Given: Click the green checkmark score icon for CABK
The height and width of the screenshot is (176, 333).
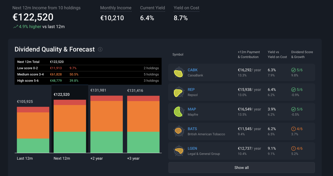Looking at the screenshot, I should (x=294, y=70).
